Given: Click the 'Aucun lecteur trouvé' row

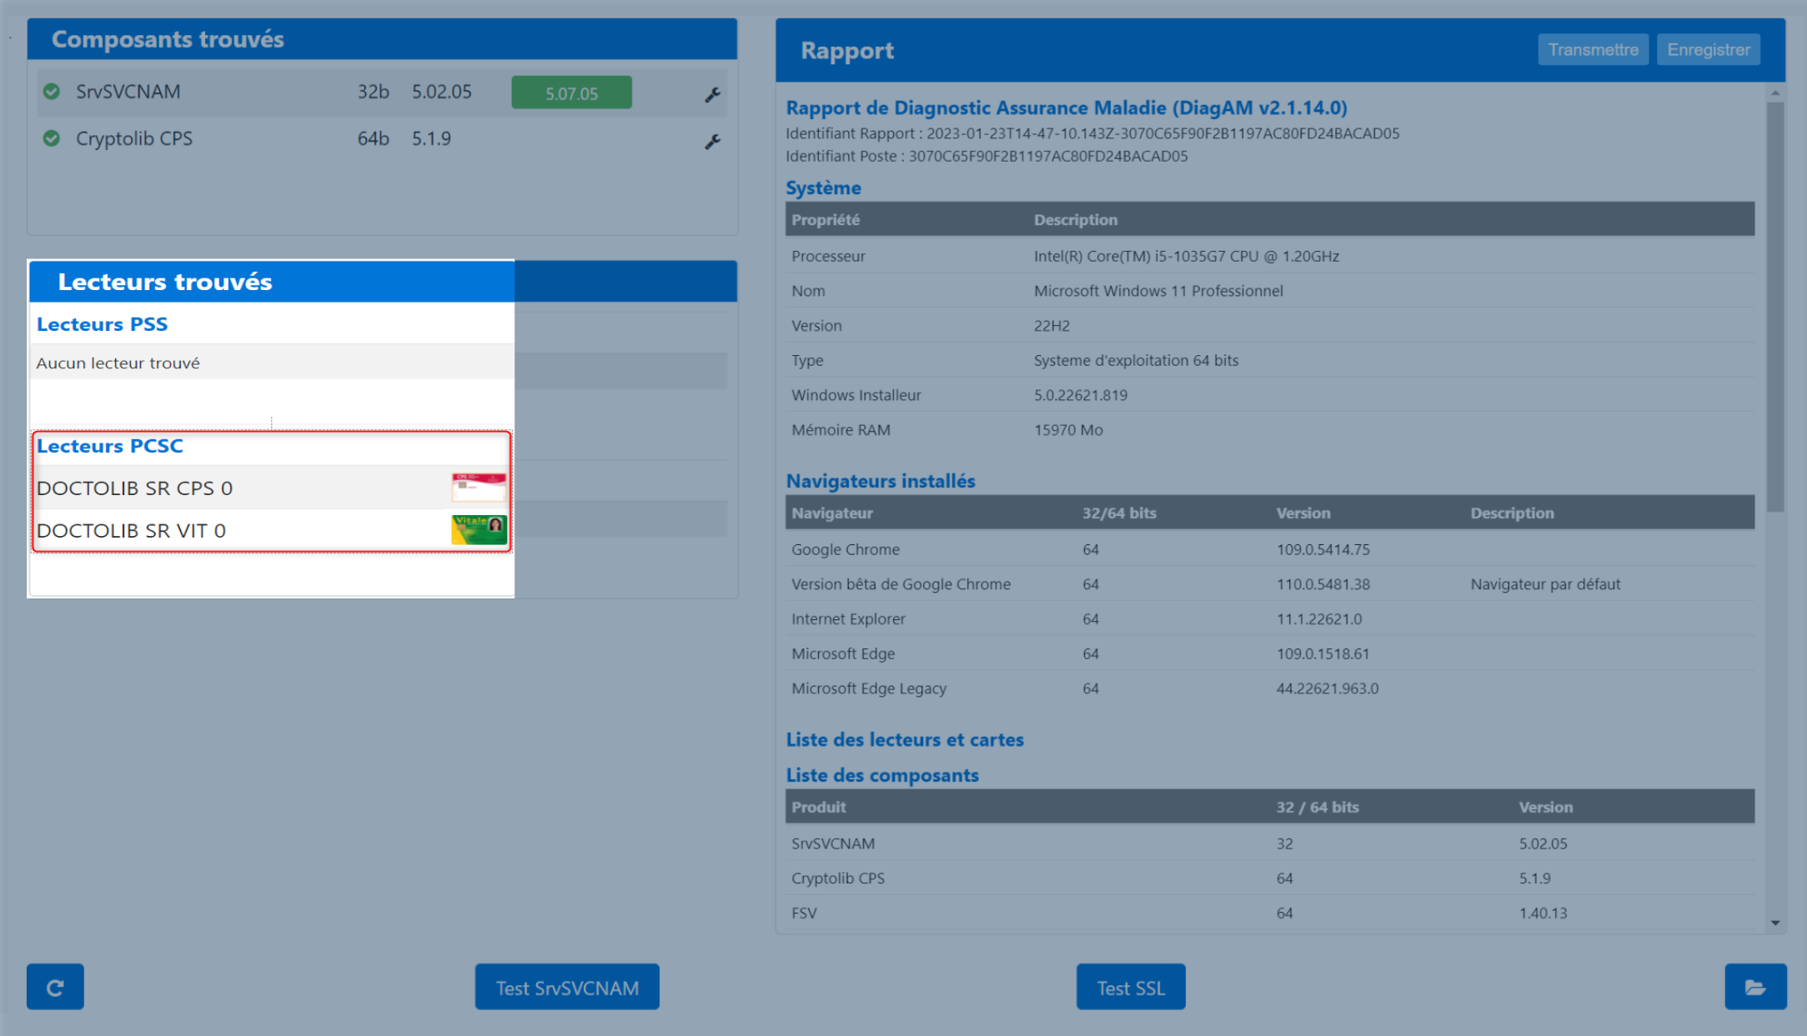Looking at the screenshot, I should point(272,363).
